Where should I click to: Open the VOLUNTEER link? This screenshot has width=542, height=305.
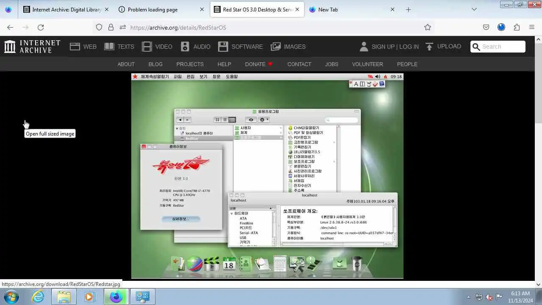[368, 64]
